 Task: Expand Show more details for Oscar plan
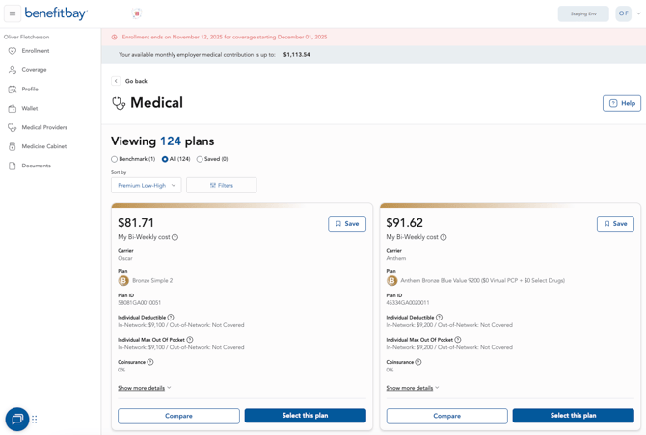tap(145, 388)
